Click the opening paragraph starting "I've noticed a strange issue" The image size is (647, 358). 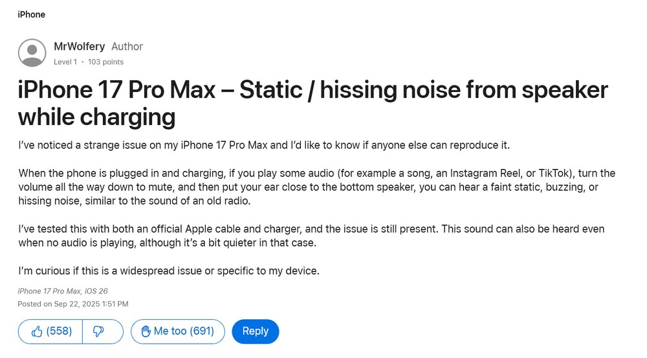pos(264,144)
